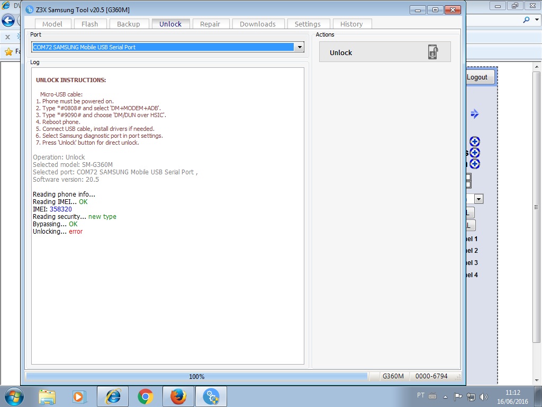Image resolution: width=542 pixels, height=407 pixels.
Task: Click the browser back button
Action: click(8, 21)
